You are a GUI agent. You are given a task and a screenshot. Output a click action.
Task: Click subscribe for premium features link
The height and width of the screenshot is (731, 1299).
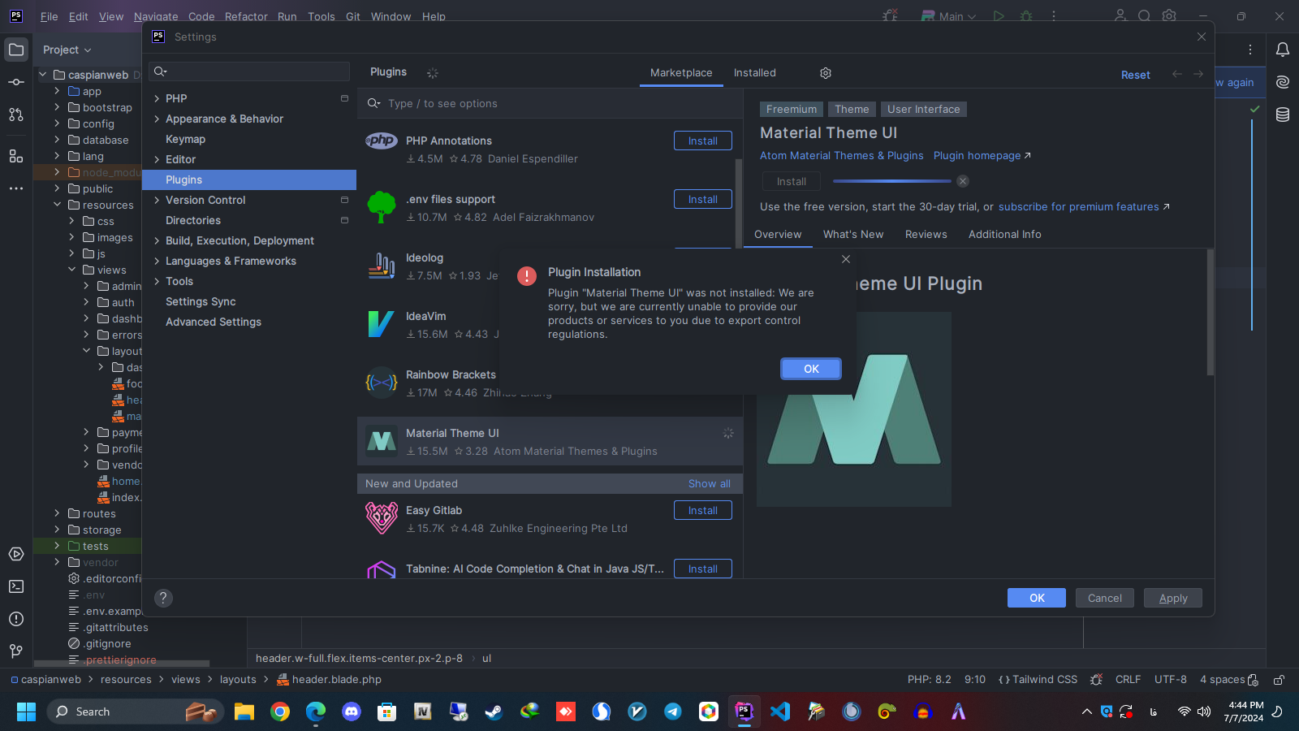pos(1085,206)
